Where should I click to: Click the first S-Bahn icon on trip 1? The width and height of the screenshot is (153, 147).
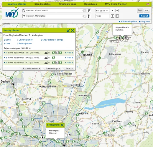coord(54,53)
